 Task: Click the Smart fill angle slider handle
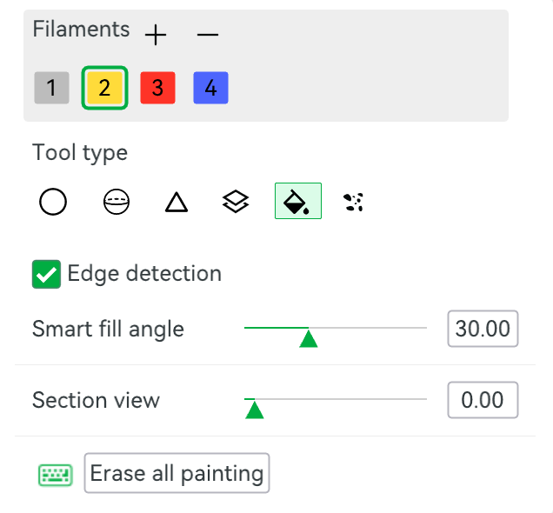pyautogui.click(x=309, y=338)
